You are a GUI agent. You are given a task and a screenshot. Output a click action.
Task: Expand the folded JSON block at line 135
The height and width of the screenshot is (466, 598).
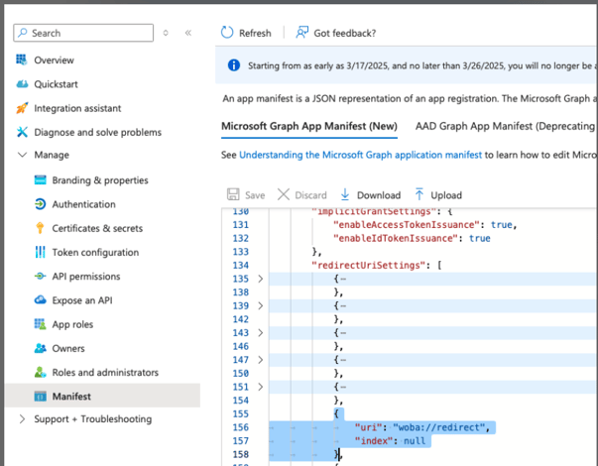[261, 280]
